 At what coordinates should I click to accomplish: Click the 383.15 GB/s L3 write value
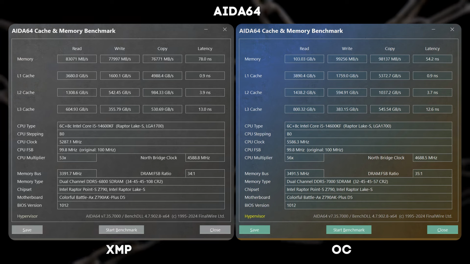[347, 109]
